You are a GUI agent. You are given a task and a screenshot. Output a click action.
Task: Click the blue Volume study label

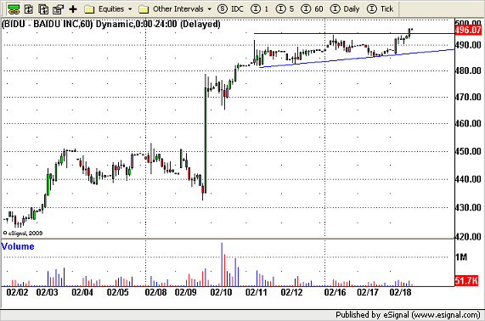[x=18, y=246]
